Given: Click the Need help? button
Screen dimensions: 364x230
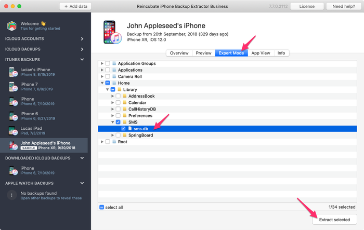Looking at the screenshot, I should coord(344,6).
